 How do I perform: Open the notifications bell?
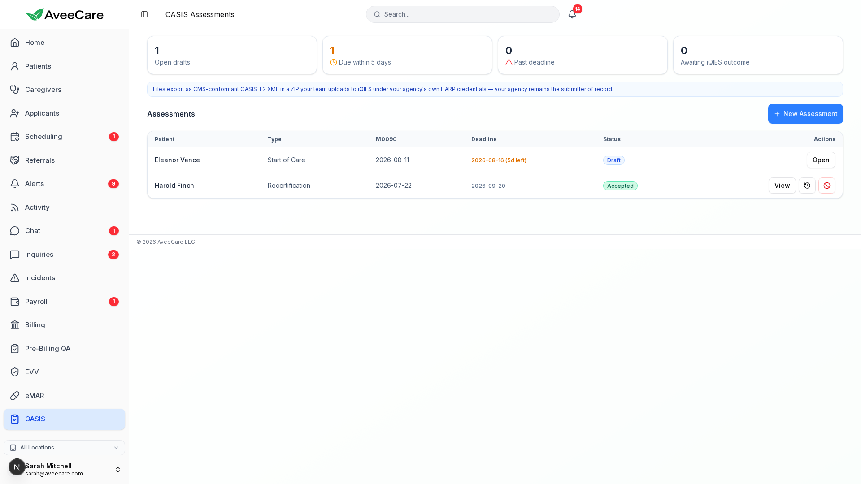(x=572, y=14)
